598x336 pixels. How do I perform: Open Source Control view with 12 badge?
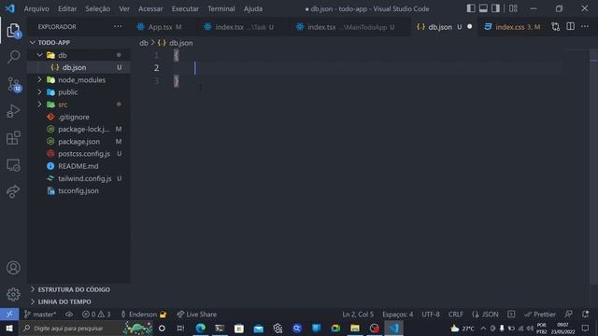point(14,84)
